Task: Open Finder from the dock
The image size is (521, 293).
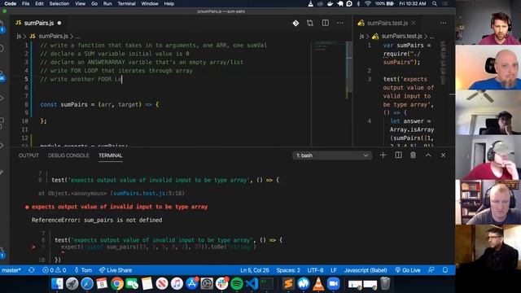Action: point(57,284)
